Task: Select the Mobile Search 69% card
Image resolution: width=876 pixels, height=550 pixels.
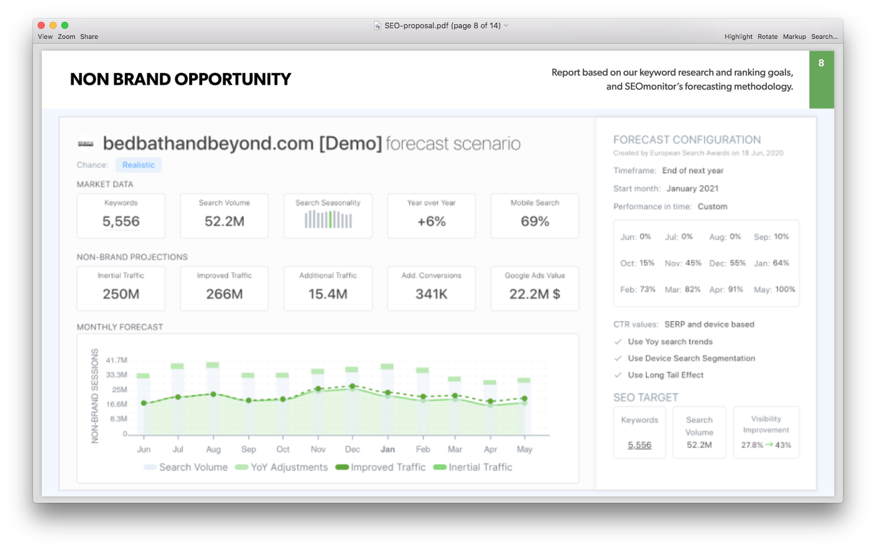Action: click(535, 216)
